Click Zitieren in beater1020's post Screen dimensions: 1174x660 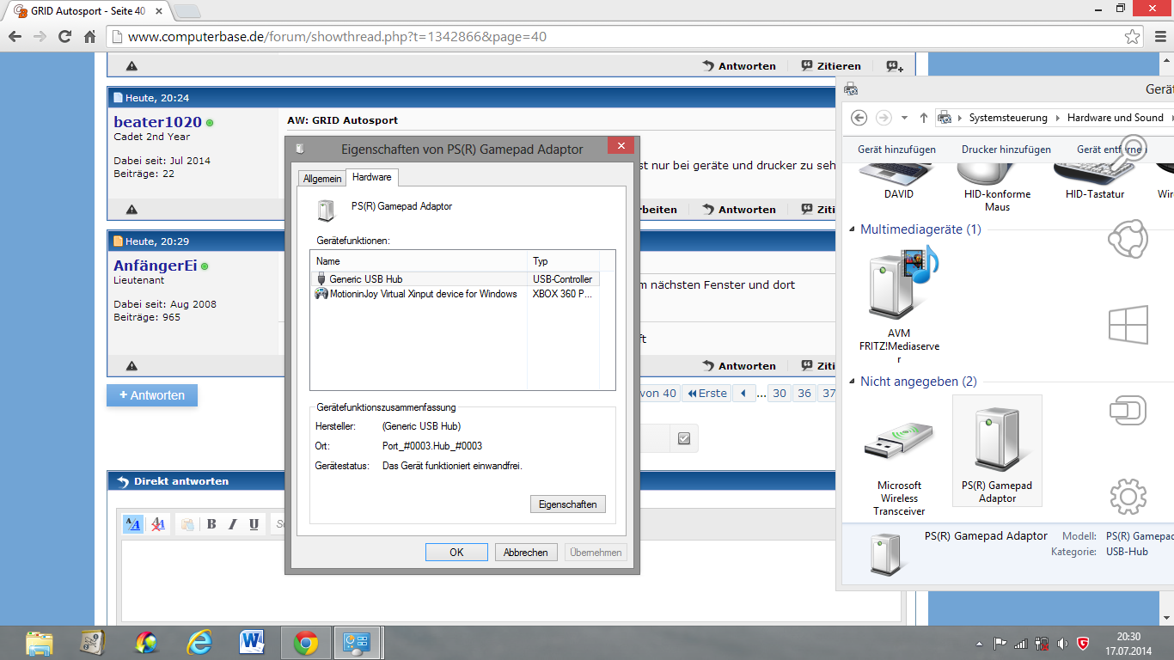[819, 210]
